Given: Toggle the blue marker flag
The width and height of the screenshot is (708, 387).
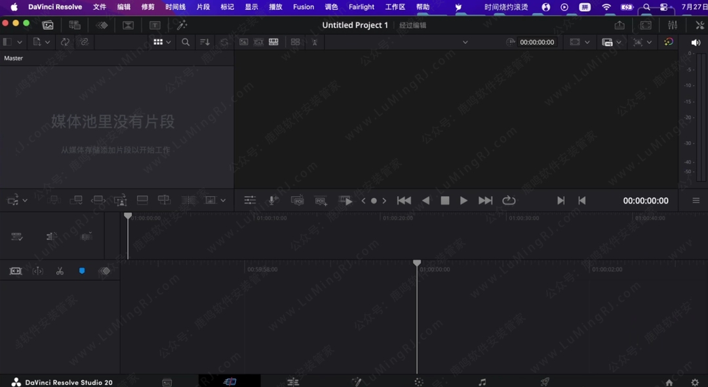Looking at the screenshot, I should coord(82,271).
